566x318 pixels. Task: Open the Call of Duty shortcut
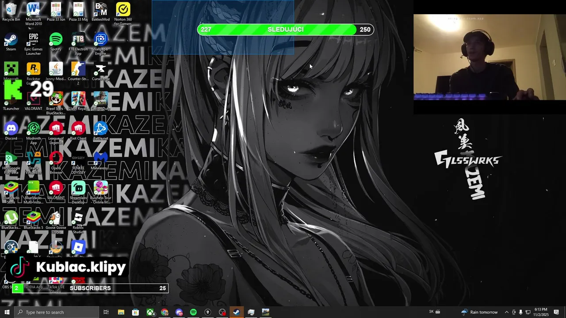(x=101, y=101)
